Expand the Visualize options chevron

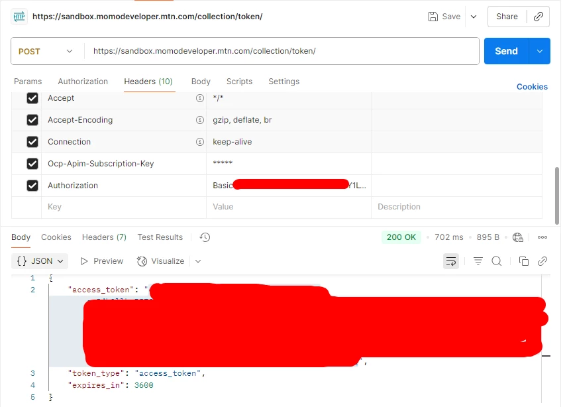tap(198, 261)
